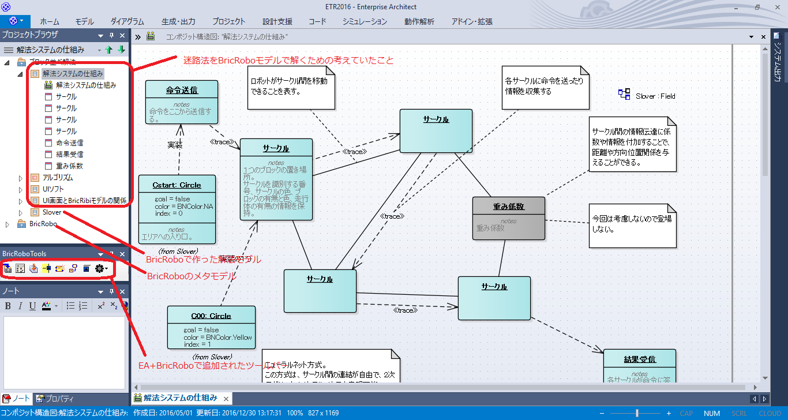
Task: Toggle underline in the notes editor
Action: coord(32,306)
